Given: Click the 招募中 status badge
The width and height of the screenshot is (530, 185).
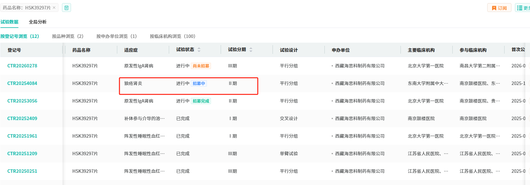Looking at the screenshot, I should 199,83.
